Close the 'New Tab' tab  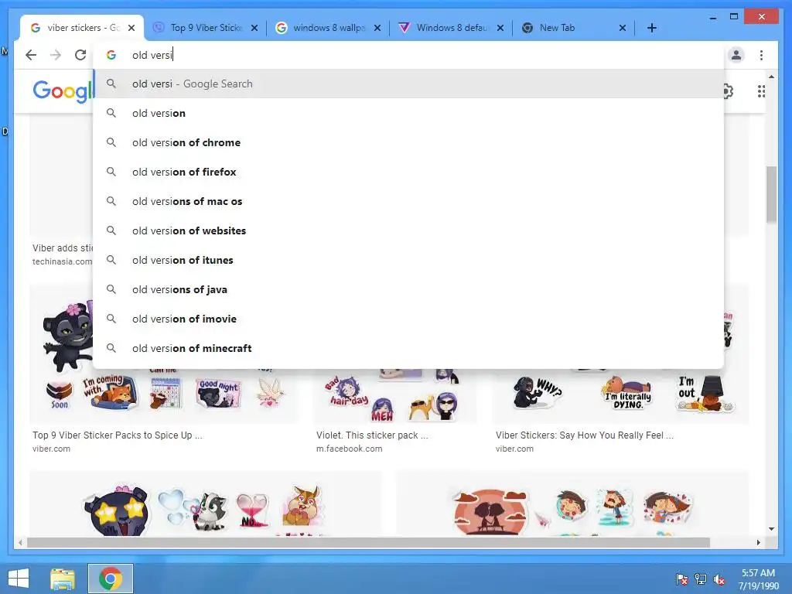623,28
